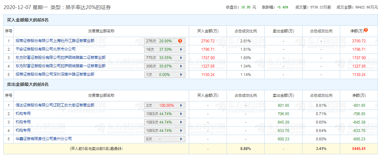378x159 pixels.
Task: Expand the 2次 100.00% stats arrow
Action: pos(181,105)
